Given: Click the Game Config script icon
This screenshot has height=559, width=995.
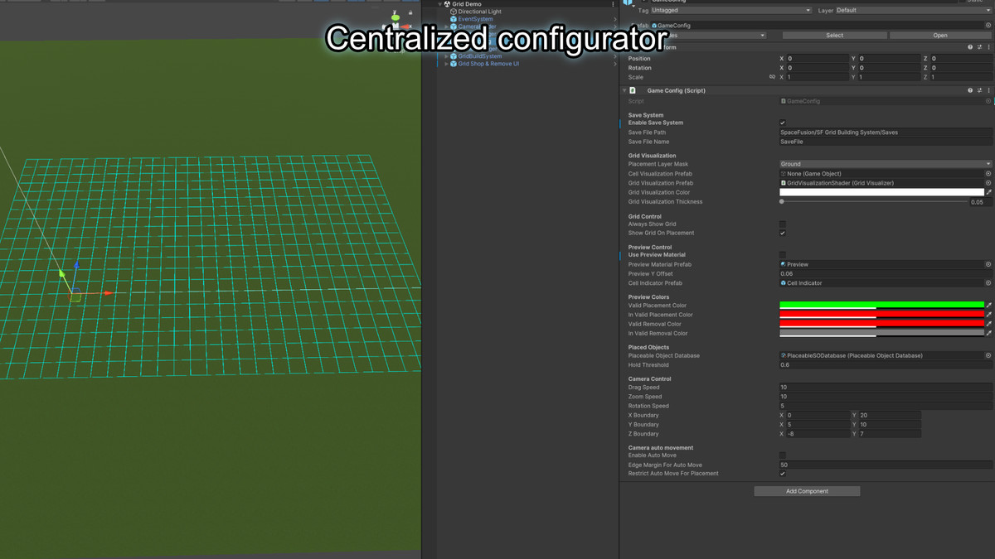Looking at the screenshot, I should tap(633, 90).
